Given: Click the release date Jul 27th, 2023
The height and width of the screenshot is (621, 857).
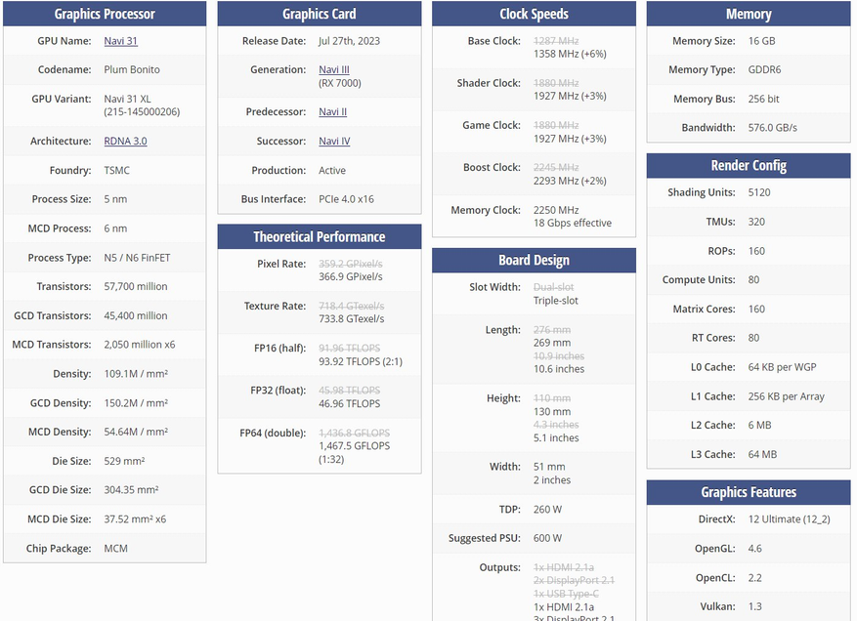Looking at the screenshot, I should pos(349,41).
